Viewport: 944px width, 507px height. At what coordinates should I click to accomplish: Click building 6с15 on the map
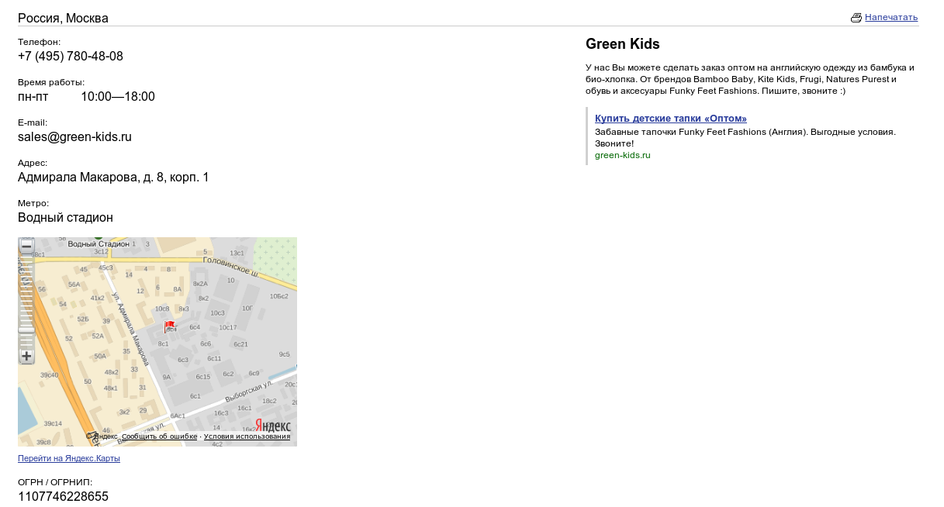point(203,377)
